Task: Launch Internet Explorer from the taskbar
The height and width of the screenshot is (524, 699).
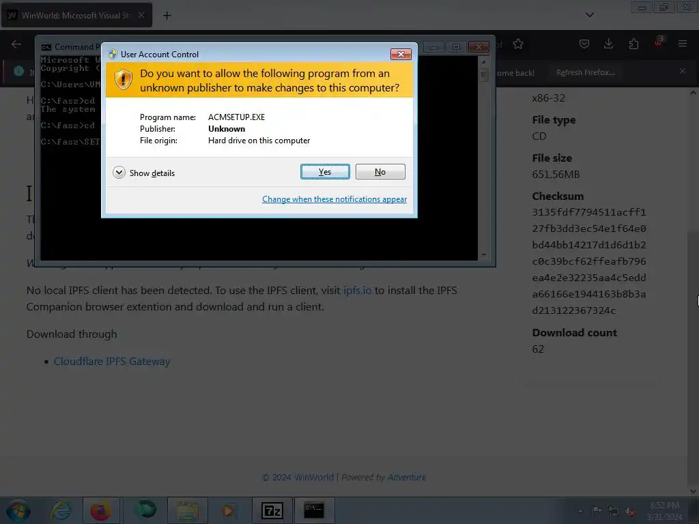Action: coord(61,510)
